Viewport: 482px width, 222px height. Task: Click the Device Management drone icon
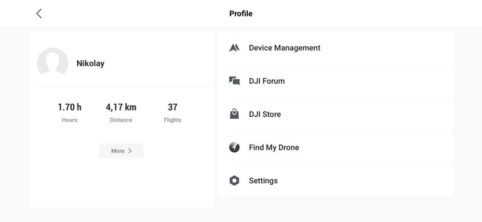coord(234,48)
